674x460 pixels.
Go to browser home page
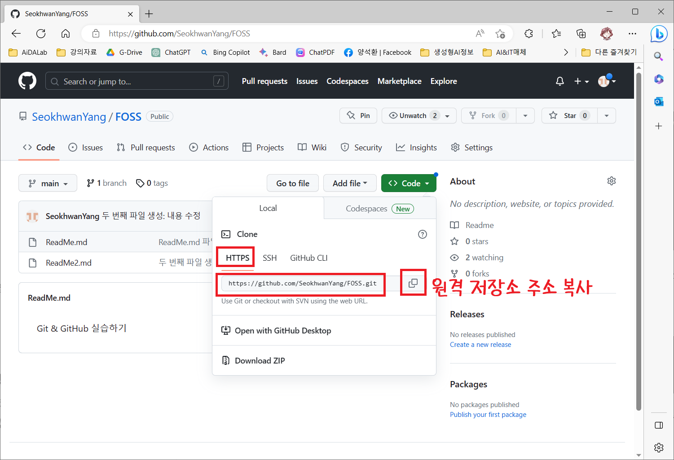pyautogui.click(x=66, y=34)
